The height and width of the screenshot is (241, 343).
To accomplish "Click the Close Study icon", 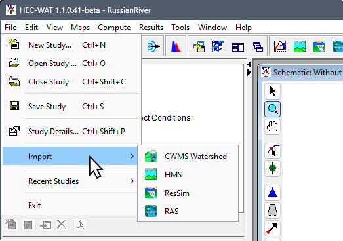I will point(14,81).
